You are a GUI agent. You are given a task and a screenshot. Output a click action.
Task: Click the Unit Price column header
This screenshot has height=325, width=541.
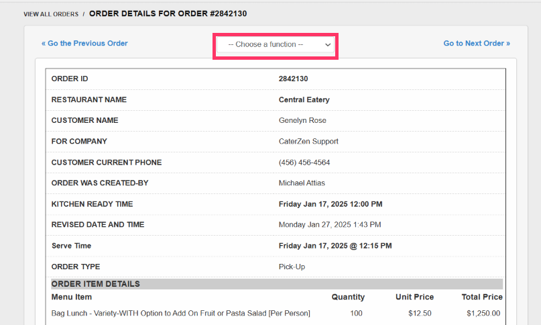(414, 297)
